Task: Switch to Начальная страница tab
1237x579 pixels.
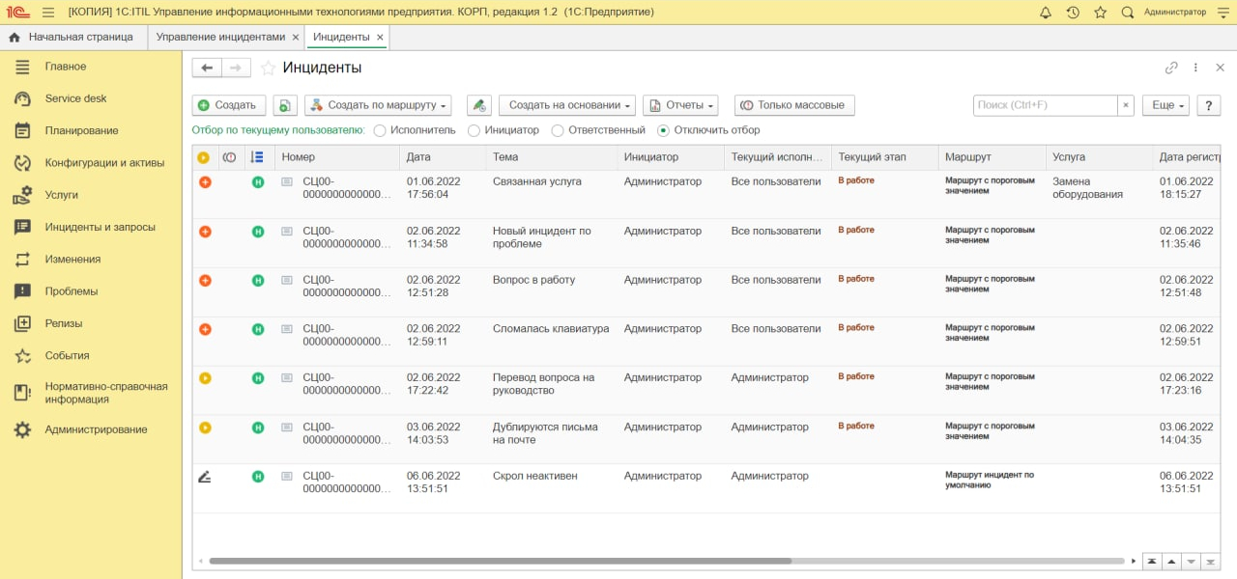Action: (72, 38)
